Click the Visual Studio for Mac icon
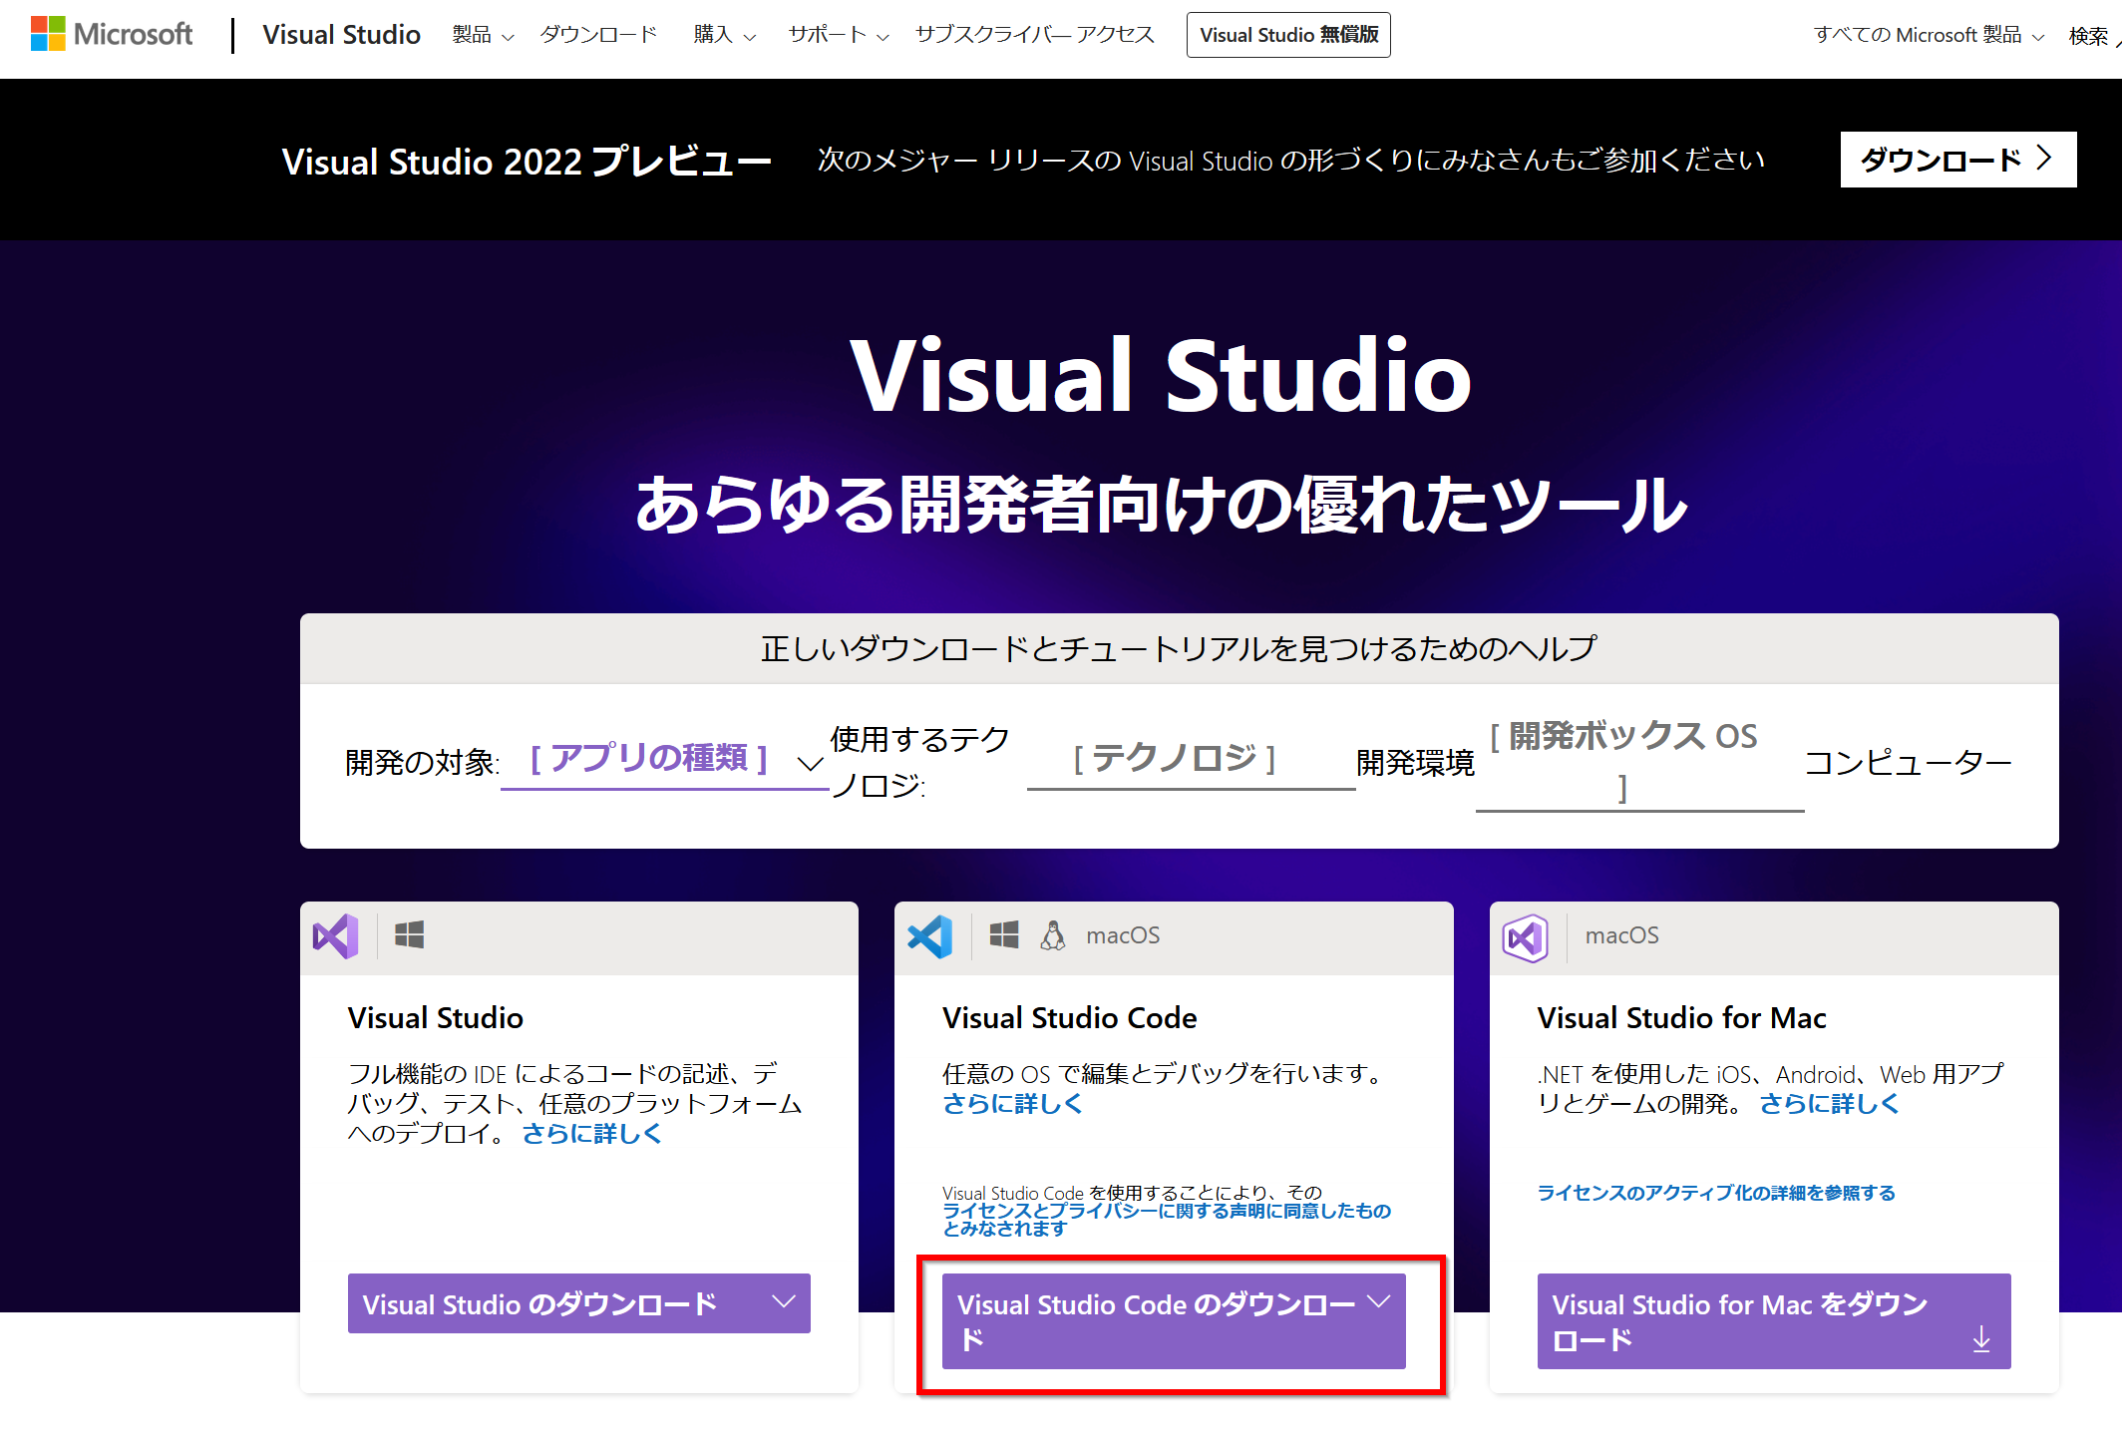This screenshot has height=1453, width=2122. [x=1525, y=937]
